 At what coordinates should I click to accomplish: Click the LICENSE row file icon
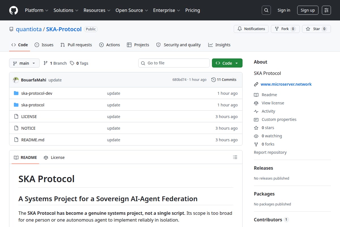click(x=16, y=117)
